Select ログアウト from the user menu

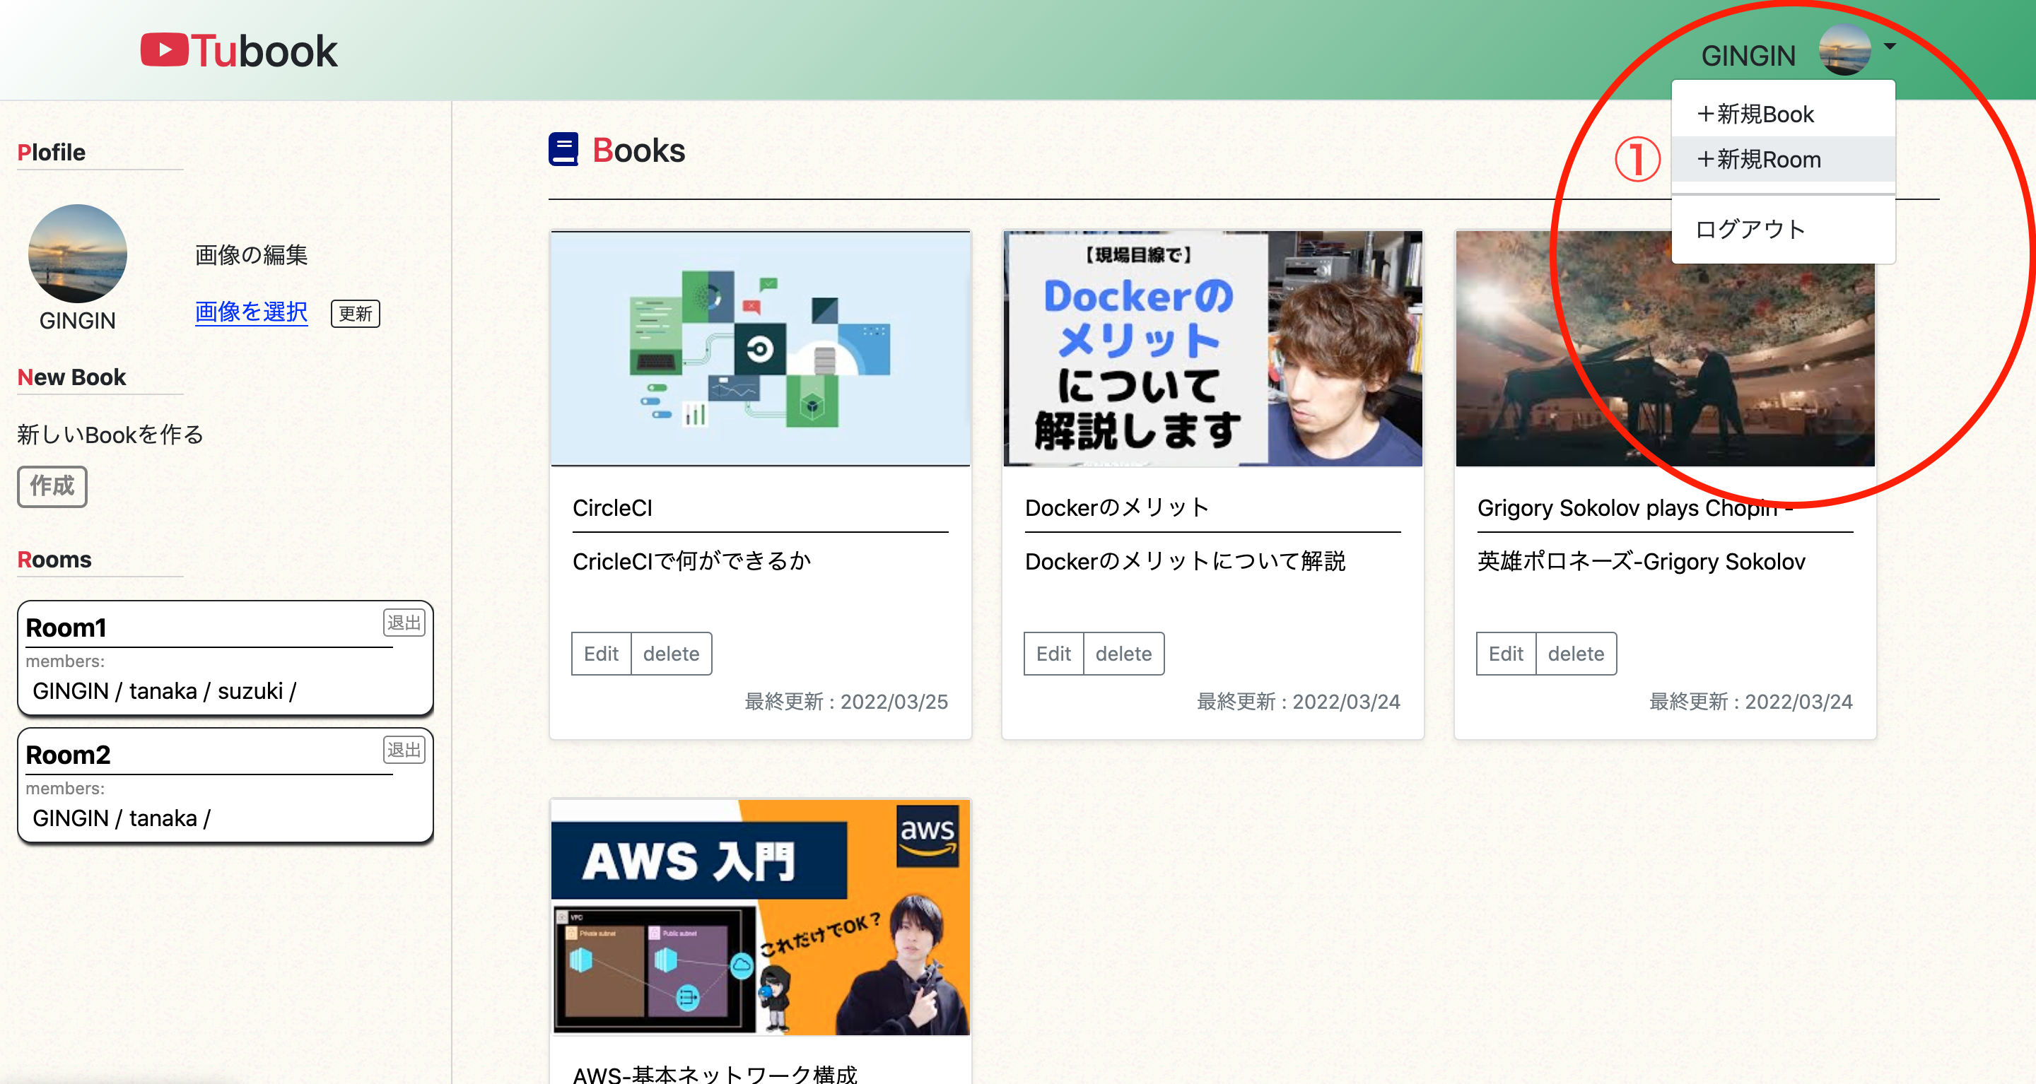click(1783, 229)
